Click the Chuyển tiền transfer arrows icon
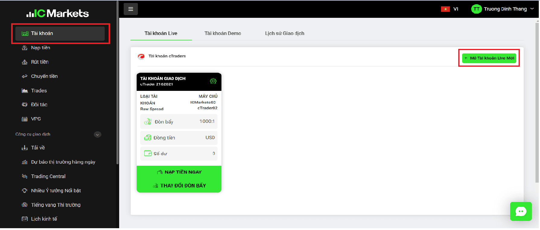The width and height of the screenshot is (540, 230). [x=25, y=76]
